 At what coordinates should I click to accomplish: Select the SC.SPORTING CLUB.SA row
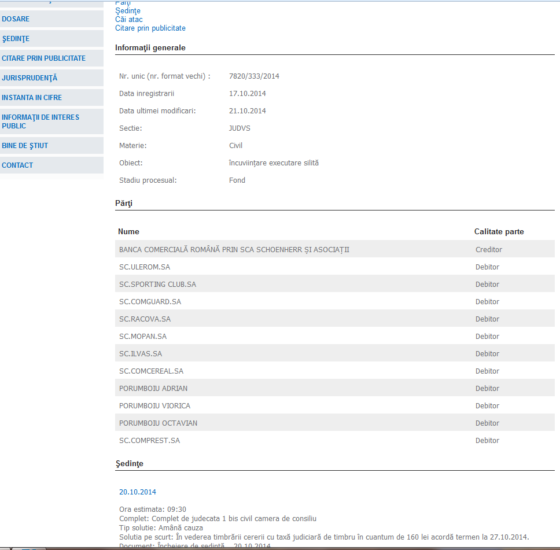point(157,285)
